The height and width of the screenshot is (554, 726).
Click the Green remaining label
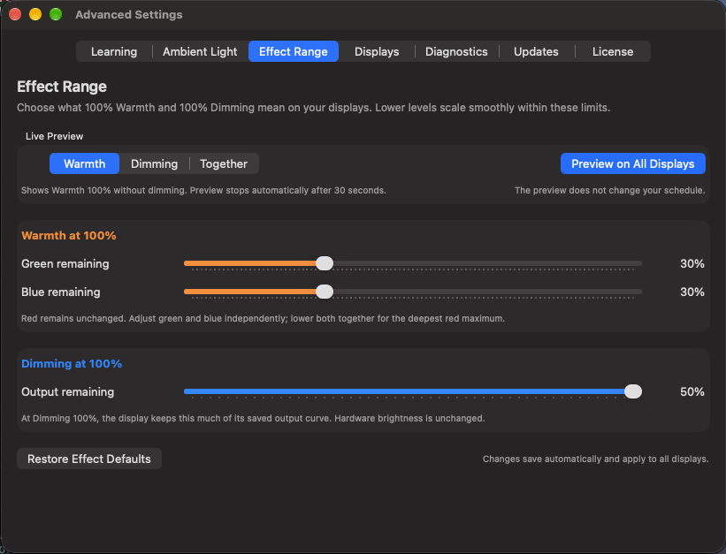(65, 264)
